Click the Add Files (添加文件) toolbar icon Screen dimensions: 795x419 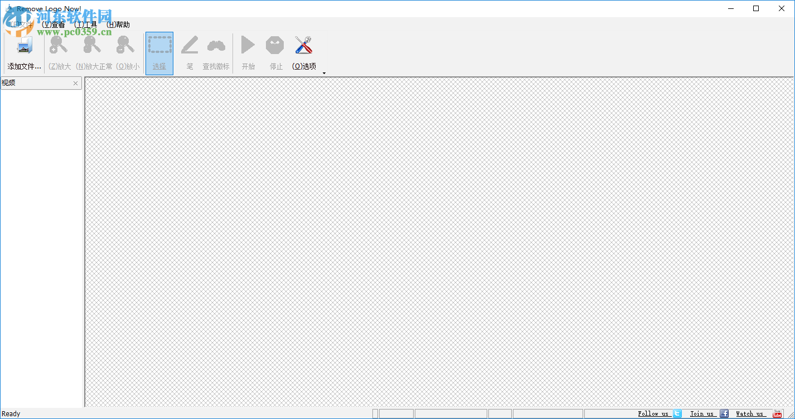24,46
